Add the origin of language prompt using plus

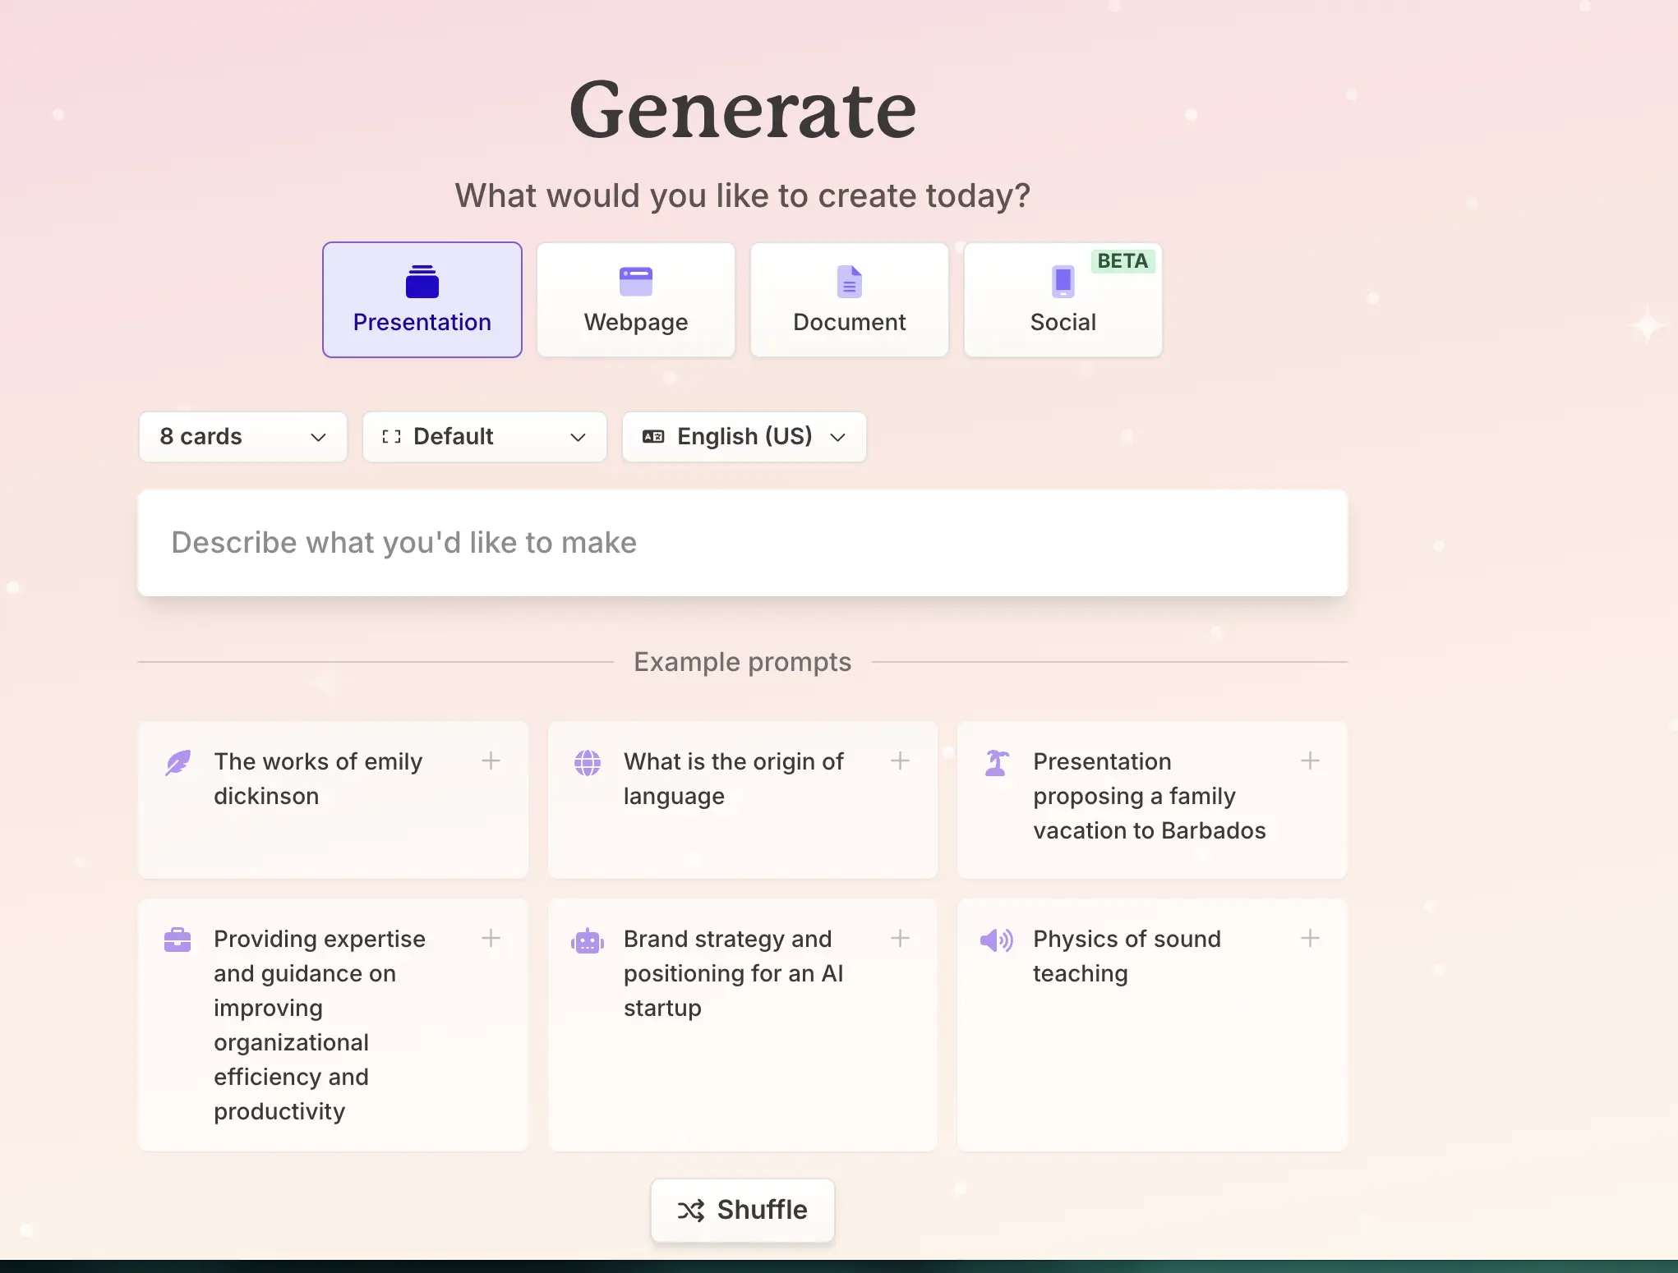[x=900, y=761]
